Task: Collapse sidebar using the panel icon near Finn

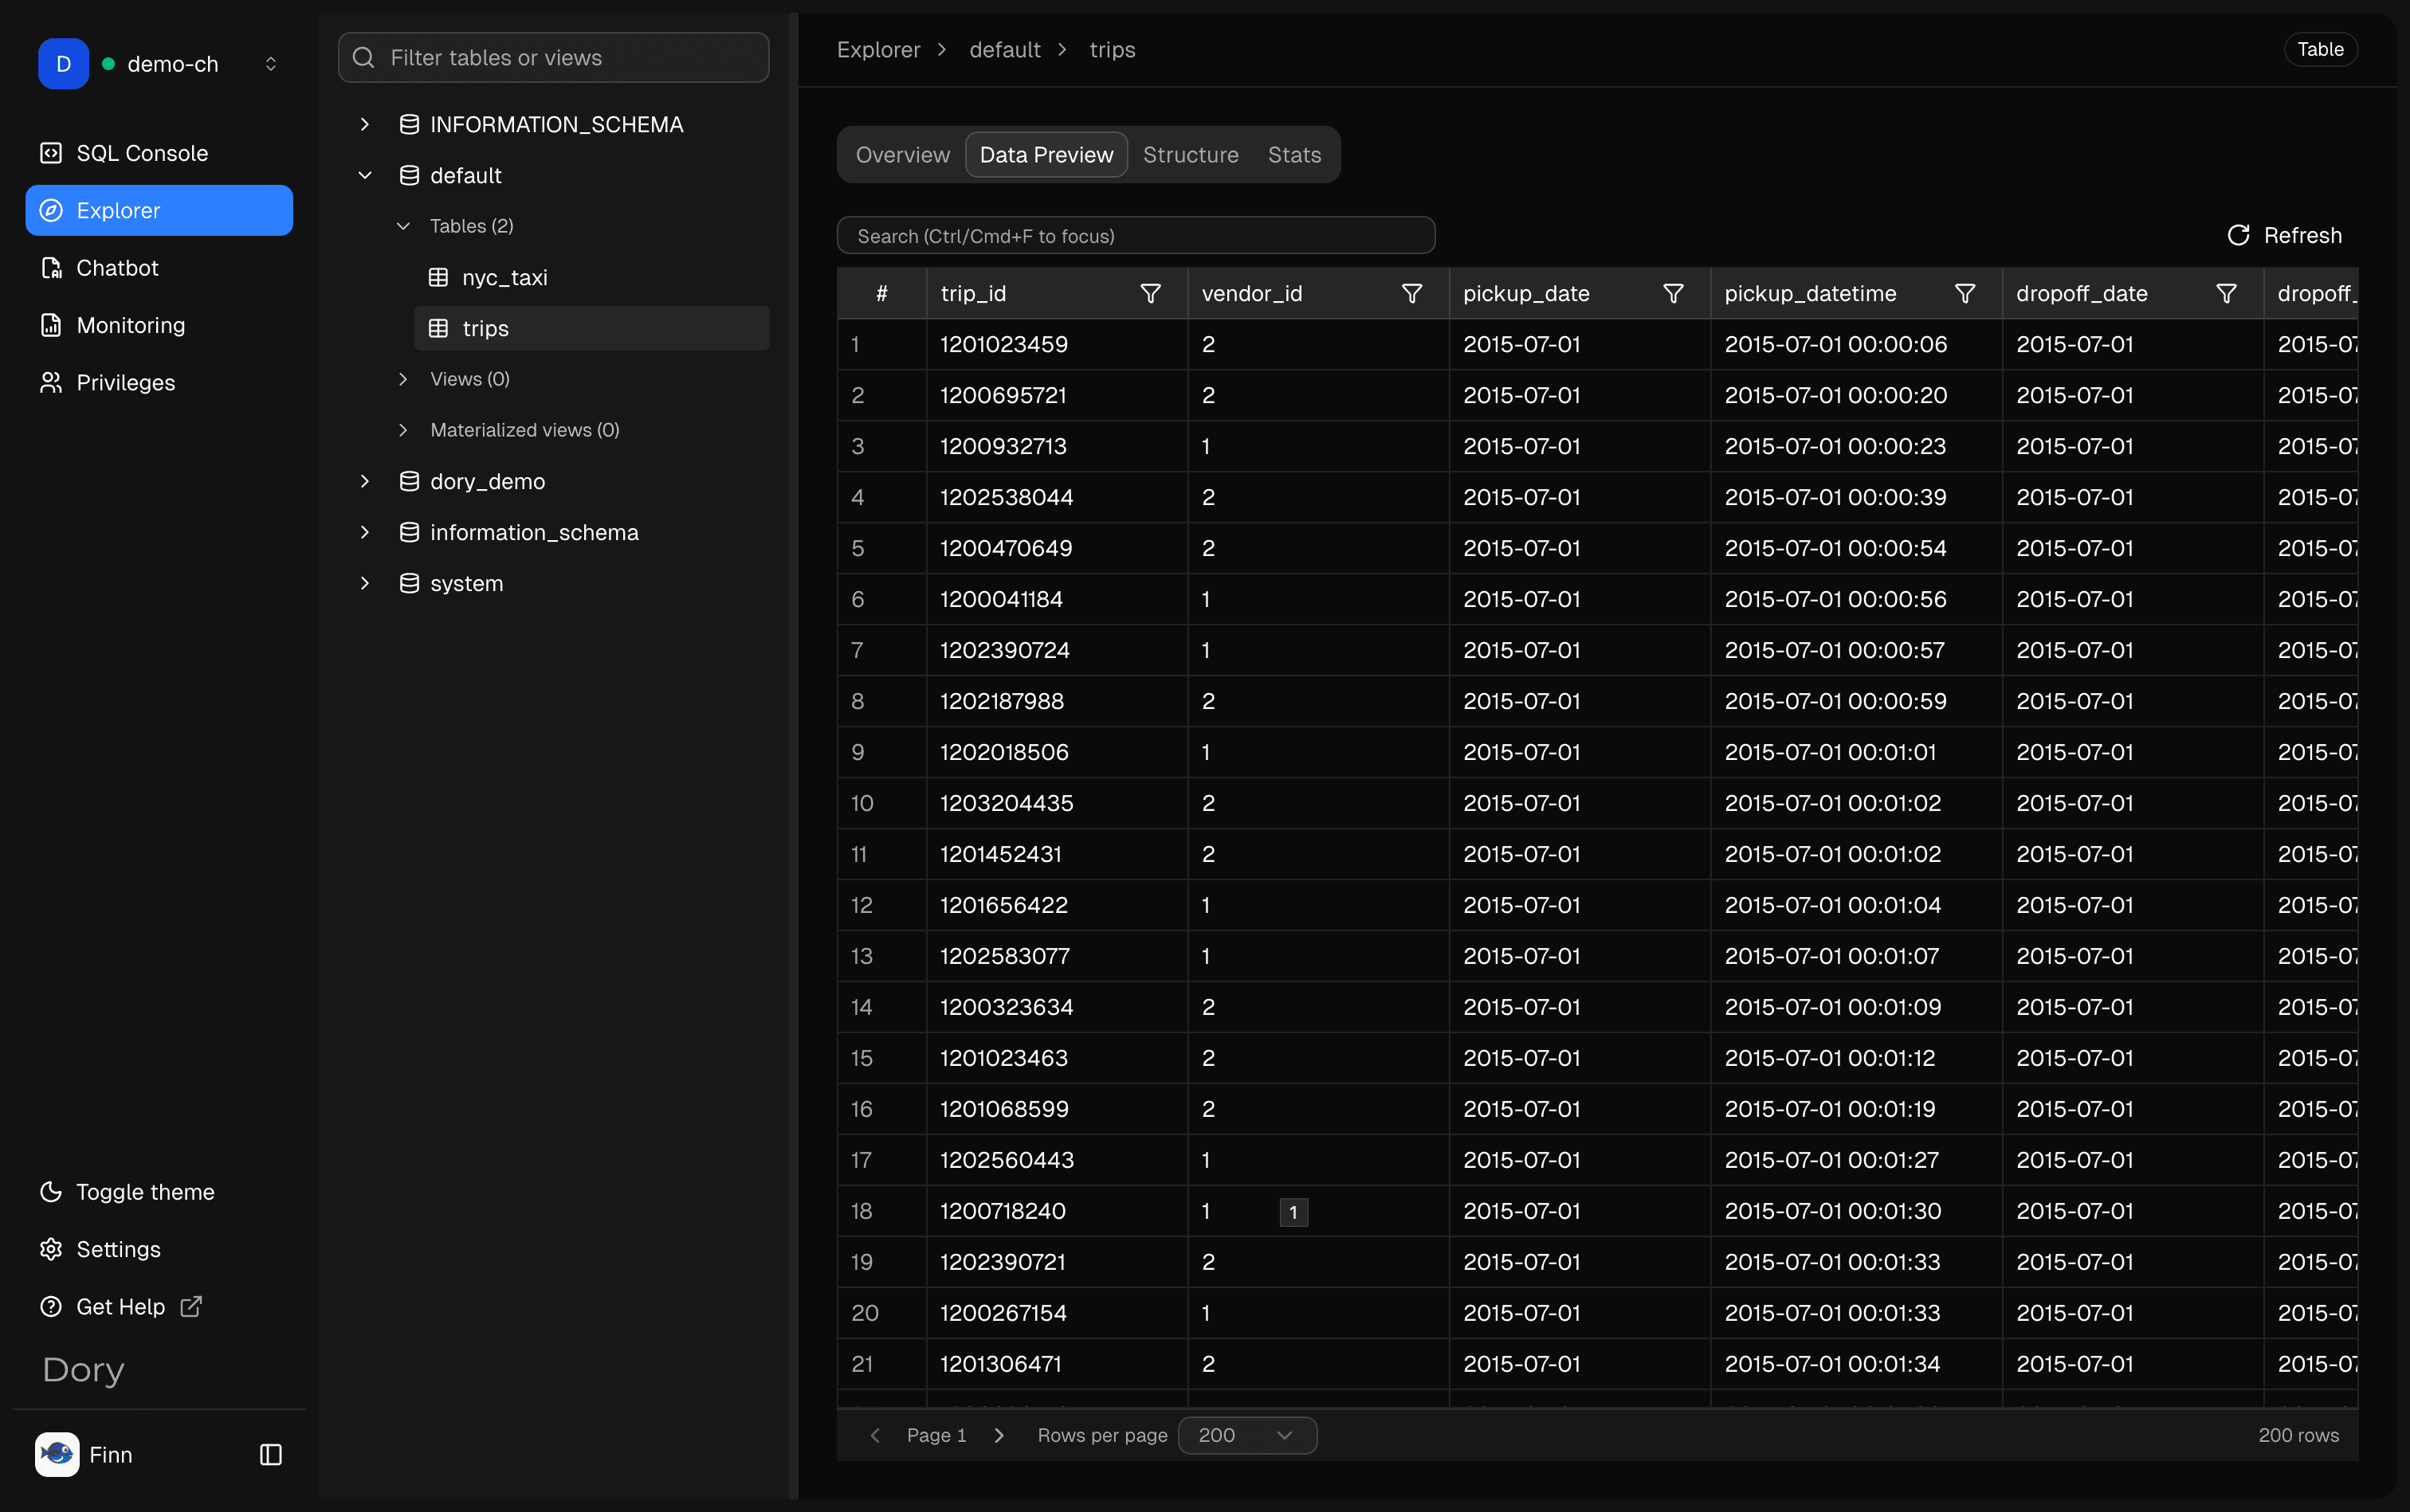Action: 271,1454
